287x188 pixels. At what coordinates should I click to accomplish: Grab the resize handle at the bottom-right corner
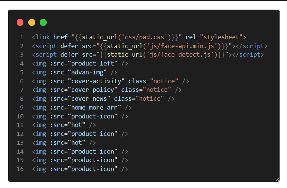277,179
